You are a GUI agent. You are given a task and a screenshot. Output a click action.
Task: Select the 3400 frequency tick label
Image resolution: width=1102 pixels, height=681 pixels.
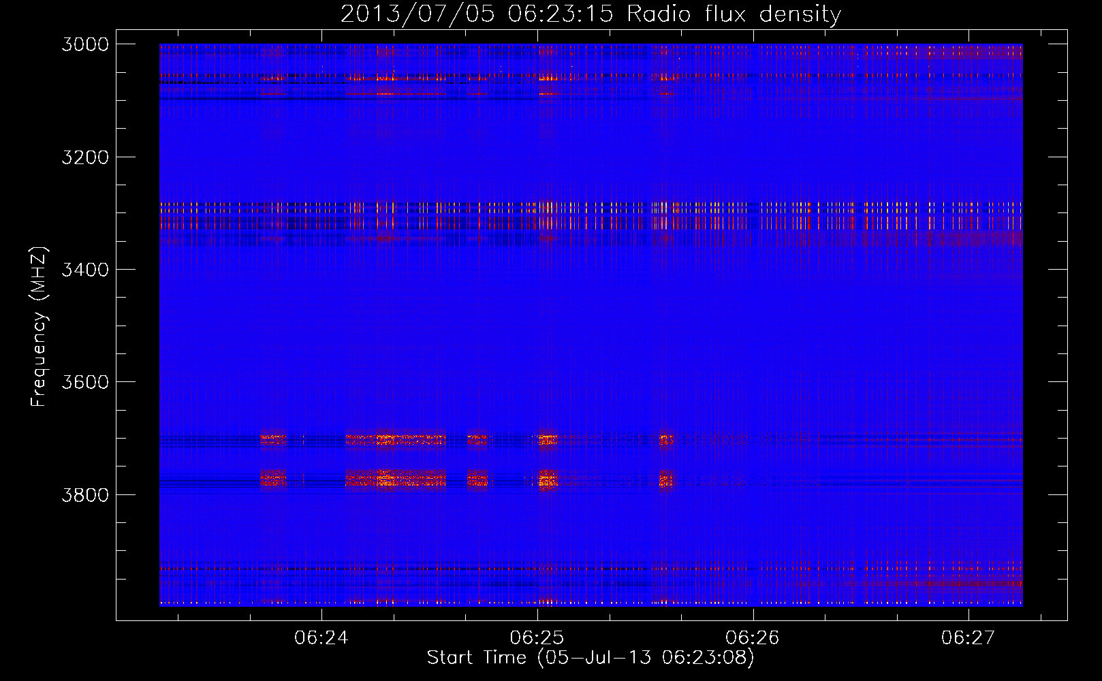[85, 270]
